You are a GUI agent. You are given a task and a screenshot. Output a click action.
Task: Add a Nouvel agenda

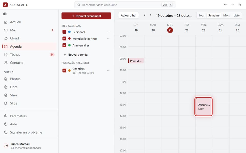pyautogui.click(x=75, y=55)
